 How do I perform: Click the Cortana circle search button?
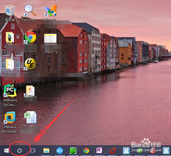click(20, 151)
